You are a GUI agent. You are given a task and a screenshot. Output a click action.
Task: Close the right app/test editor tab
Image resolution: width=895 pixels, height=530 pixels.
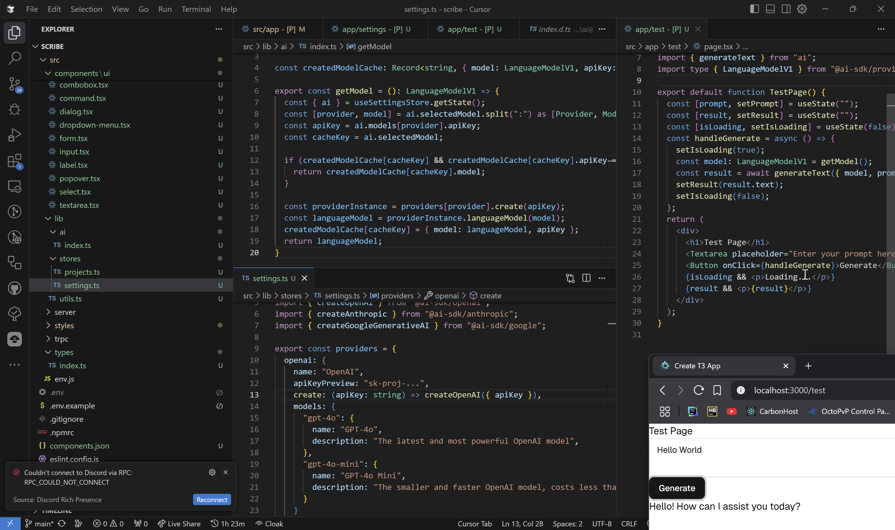click(x=698, y=29)
